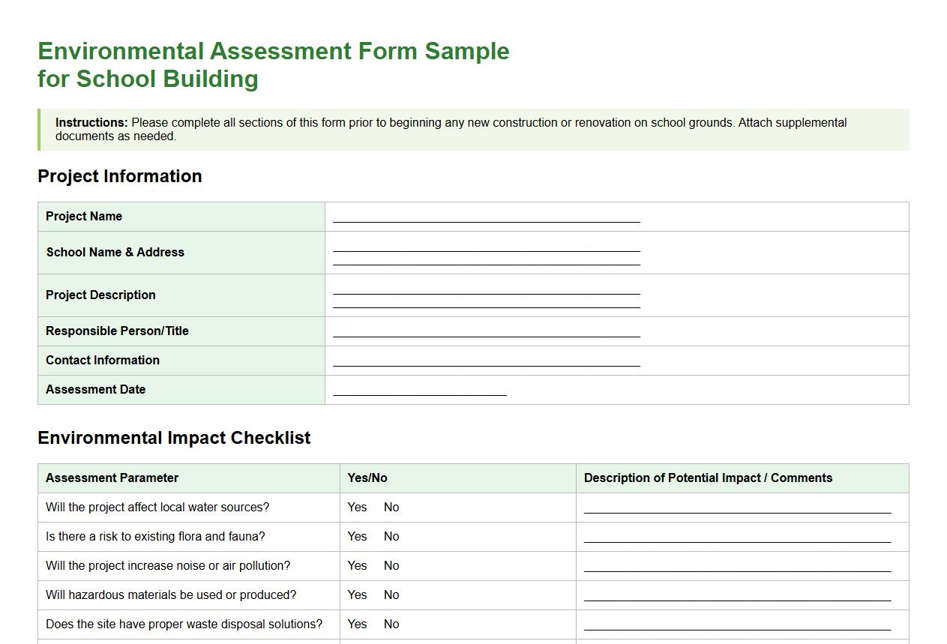The height and width of the screenshot is (644, 947).
Task: Click the comments line for noise pollution row
Action: pyautogui.click(x=738, y=569)
